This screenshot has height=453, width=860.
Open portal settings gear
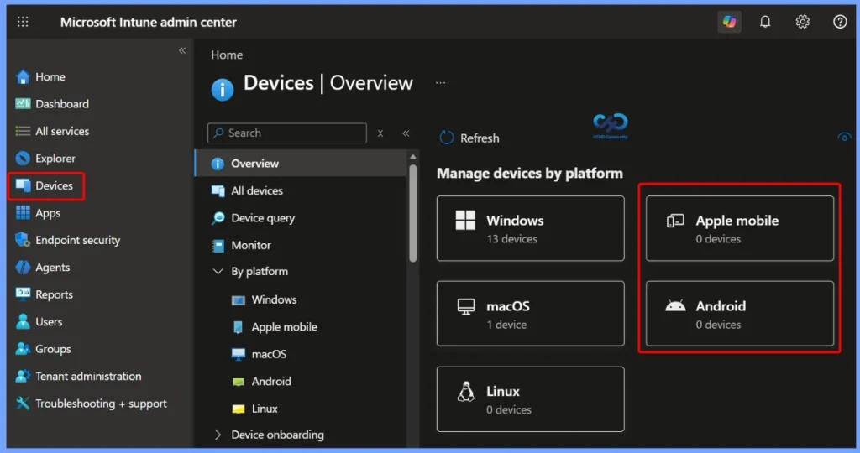pyautogui.click(x=802, y=22)
